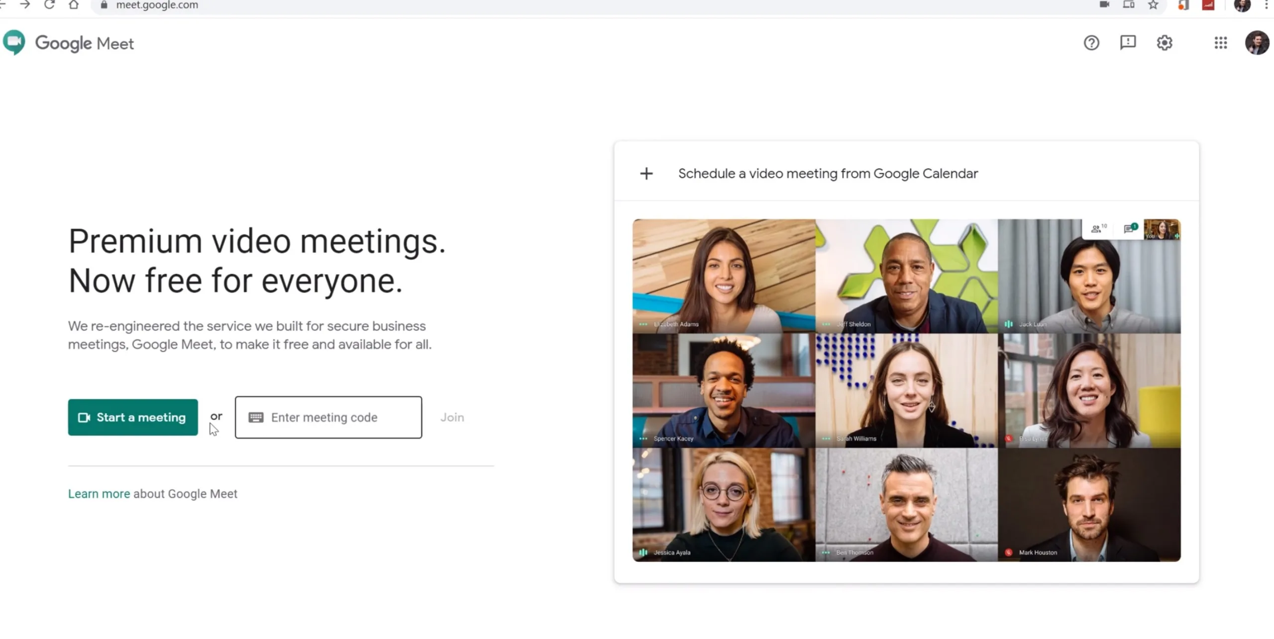Open the Help question mark icon

(x=1091, y=43)
